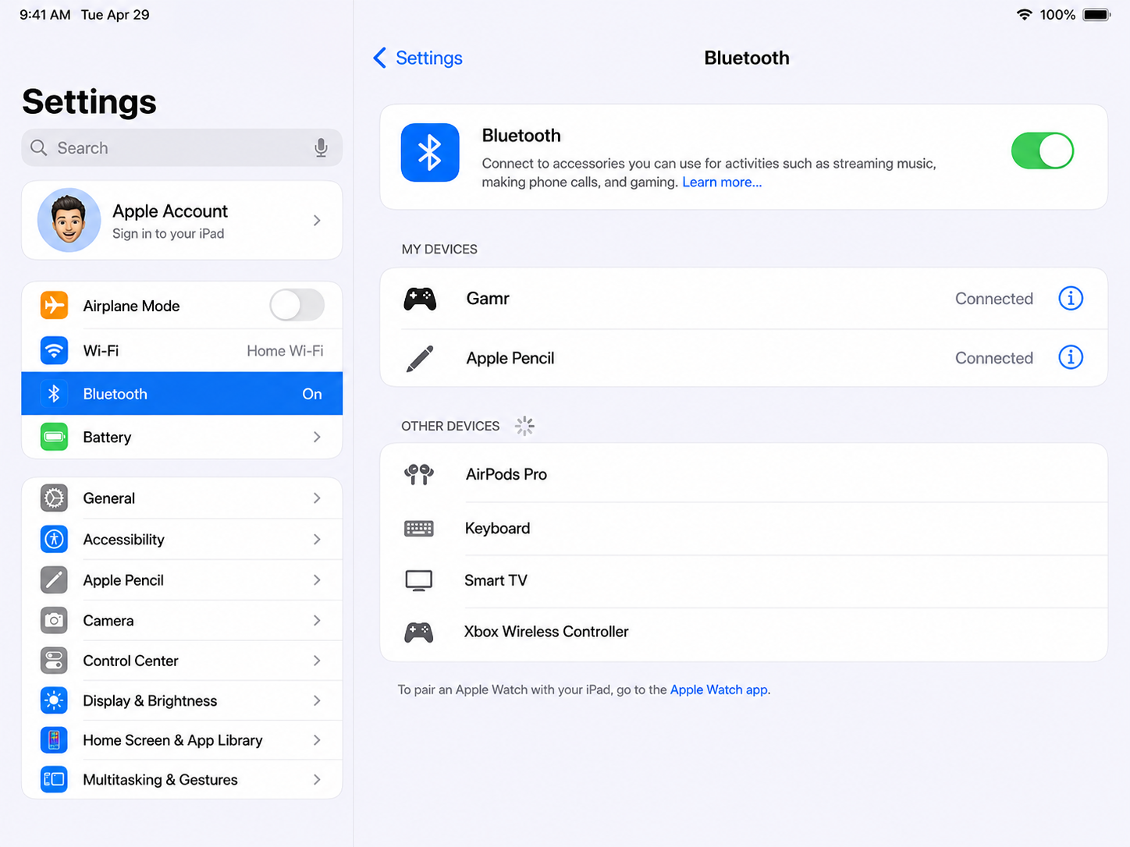Click the Display & Brightness sun icon
The image size is (1130, 847).
coord(54,700)
